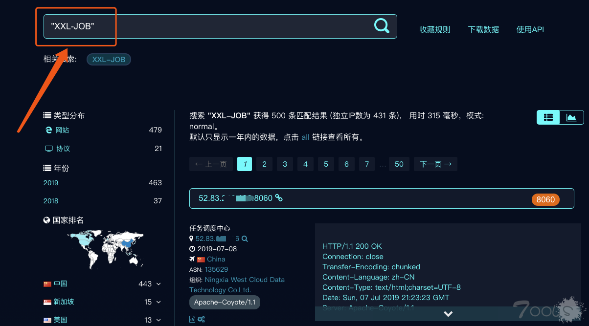Click the orange 8060 port badge

point(545,199)
